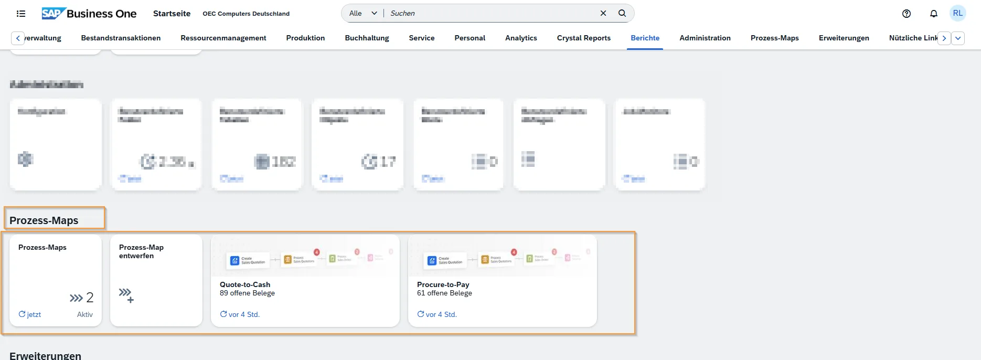981x360 pixels.
Task: Go to Startseite
Action: tap(172, 14)
